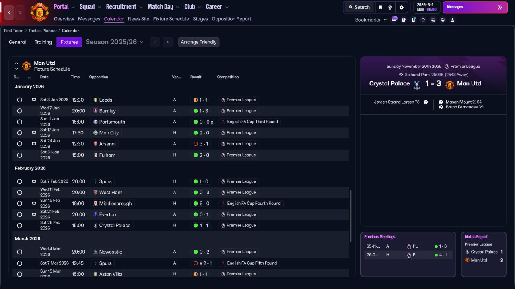Viewport: 515px width, 289px height.
Task: Select the radio circle for West Ham fixture
Action: click(x=19, y=193)
